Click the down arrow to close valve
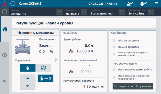 click(28, 86)
